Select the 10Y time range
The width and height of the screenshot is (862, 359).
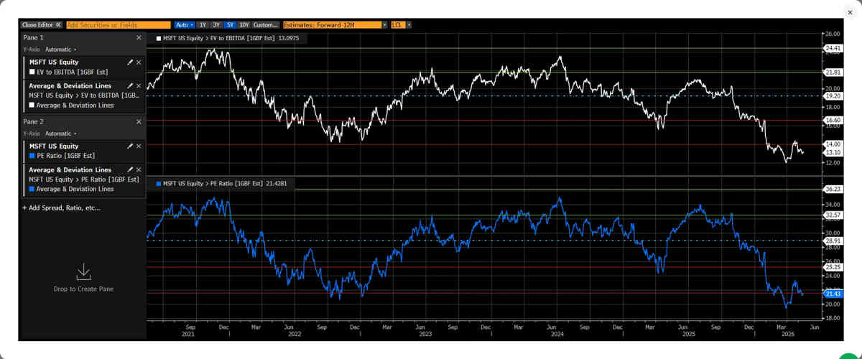tap(244, 24)
